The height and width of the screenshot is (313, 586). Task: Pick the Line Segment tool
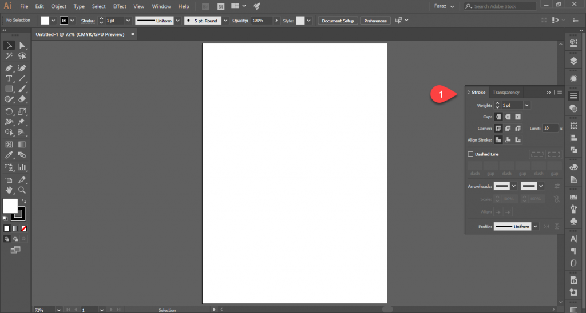click(x=22, y=78)
